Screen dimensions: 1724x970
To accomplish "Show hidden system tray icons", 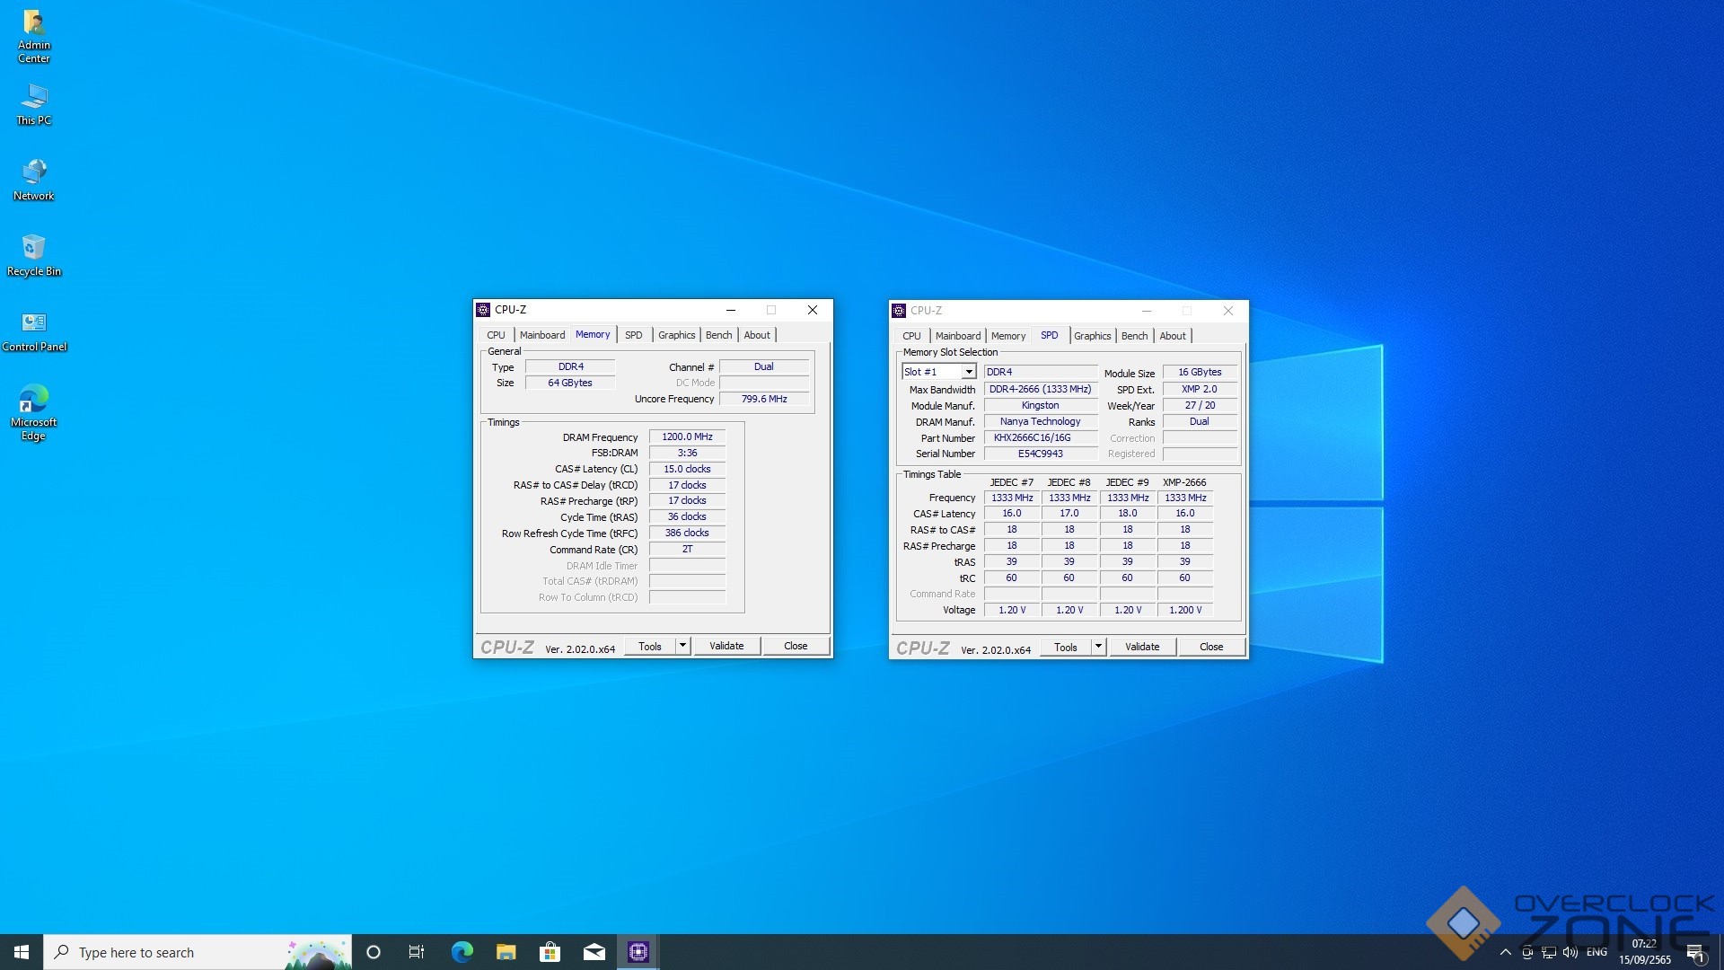I will (x=1506, y=952).
